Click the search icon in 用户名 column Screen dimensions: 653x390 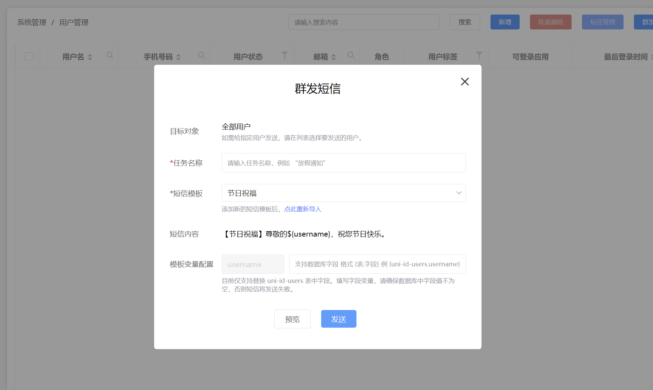click(x=110, y=55)
